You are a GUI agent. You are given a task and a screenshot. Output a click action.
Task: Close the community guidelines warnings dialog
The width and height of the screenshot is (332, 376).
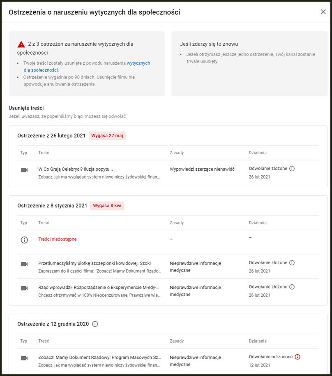(323, 12)
